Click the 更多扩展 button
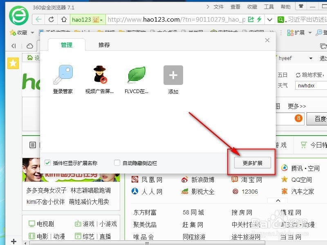This screenshot has height=245, width=327. point(253,163)
